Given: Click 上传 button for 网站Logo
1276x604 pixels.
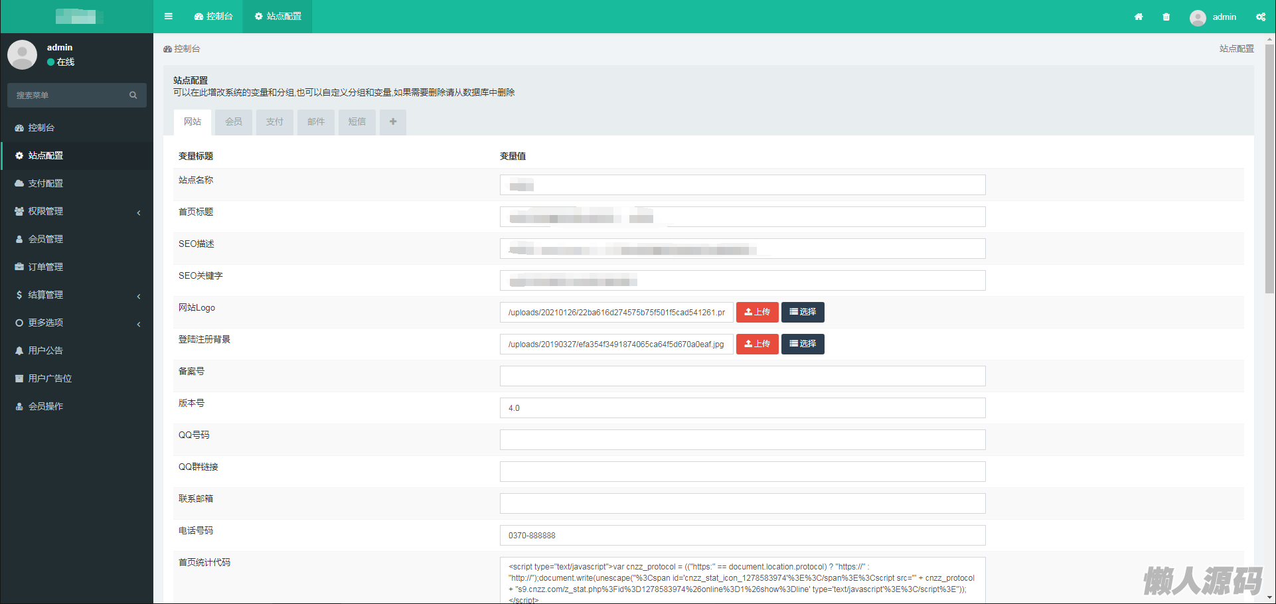Looking at the screenshot, I should click(757, 313).
